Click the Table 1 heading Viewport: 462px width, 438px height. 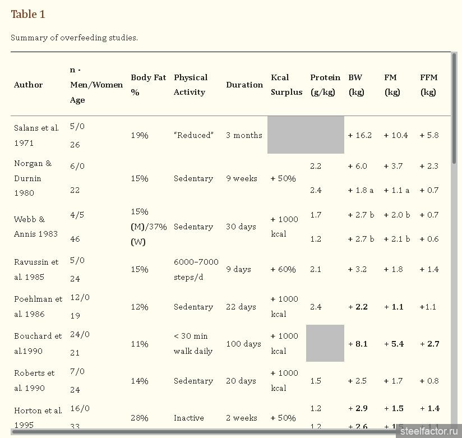pyautogui.click(x=27, y=15)
